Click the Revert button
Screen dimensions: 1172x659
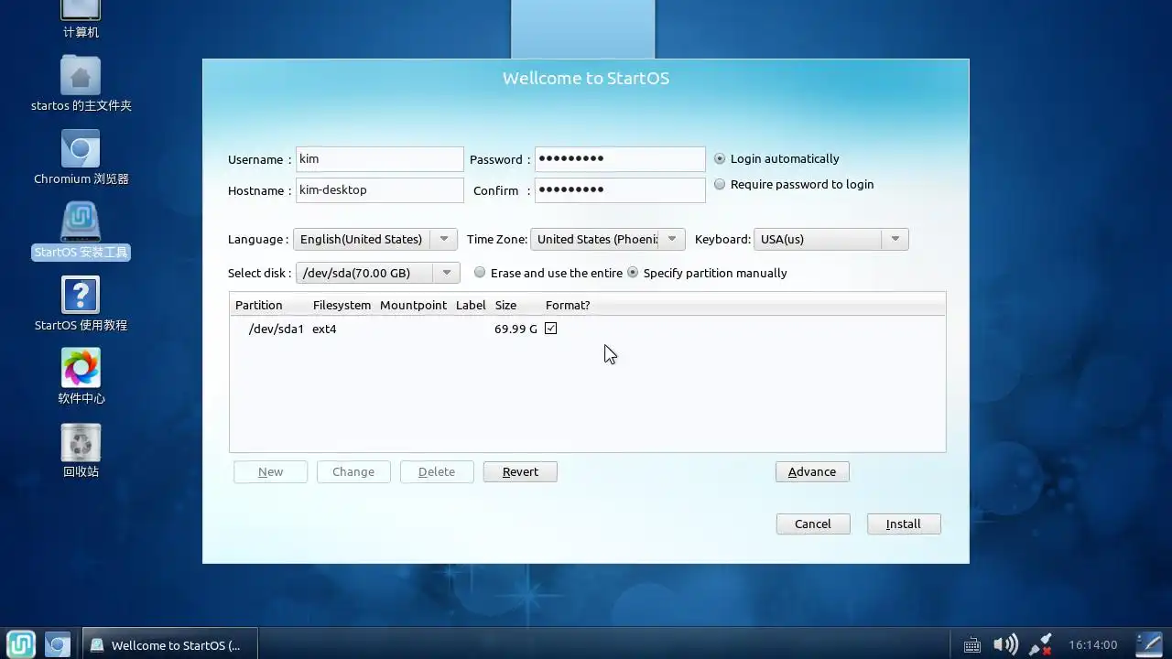(520, 471)
